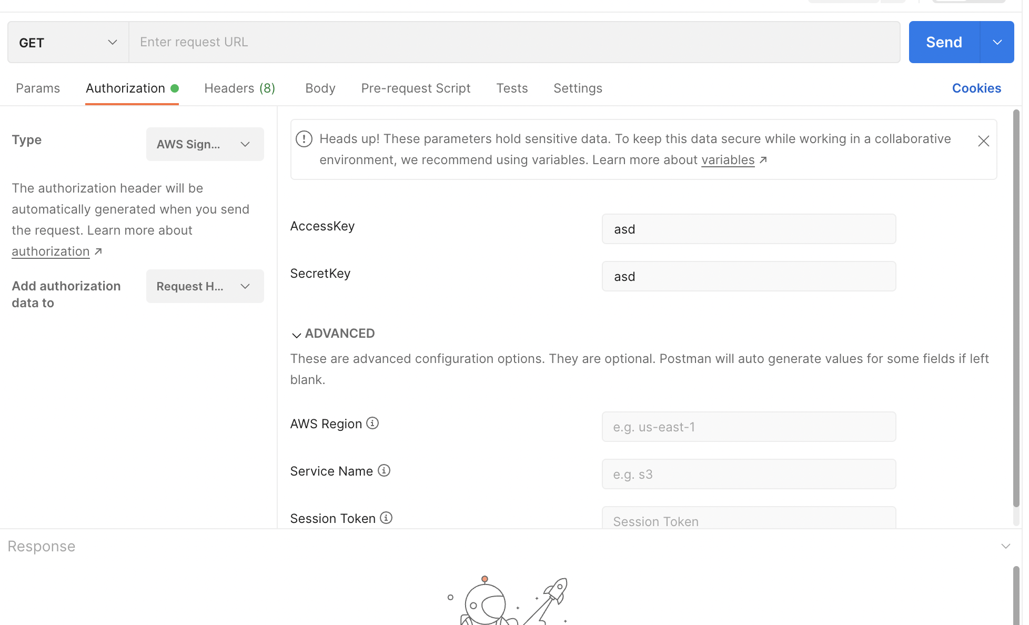The width and height of the screenshot is (1029, 625).
Task: Open the Cookies link
Action: [976, 88]
